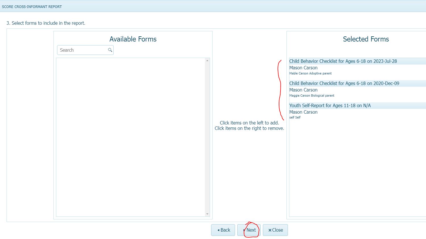Focus the Available Forms search field
The width and height of the screenshot is (426, 239).
click(82, 50)
